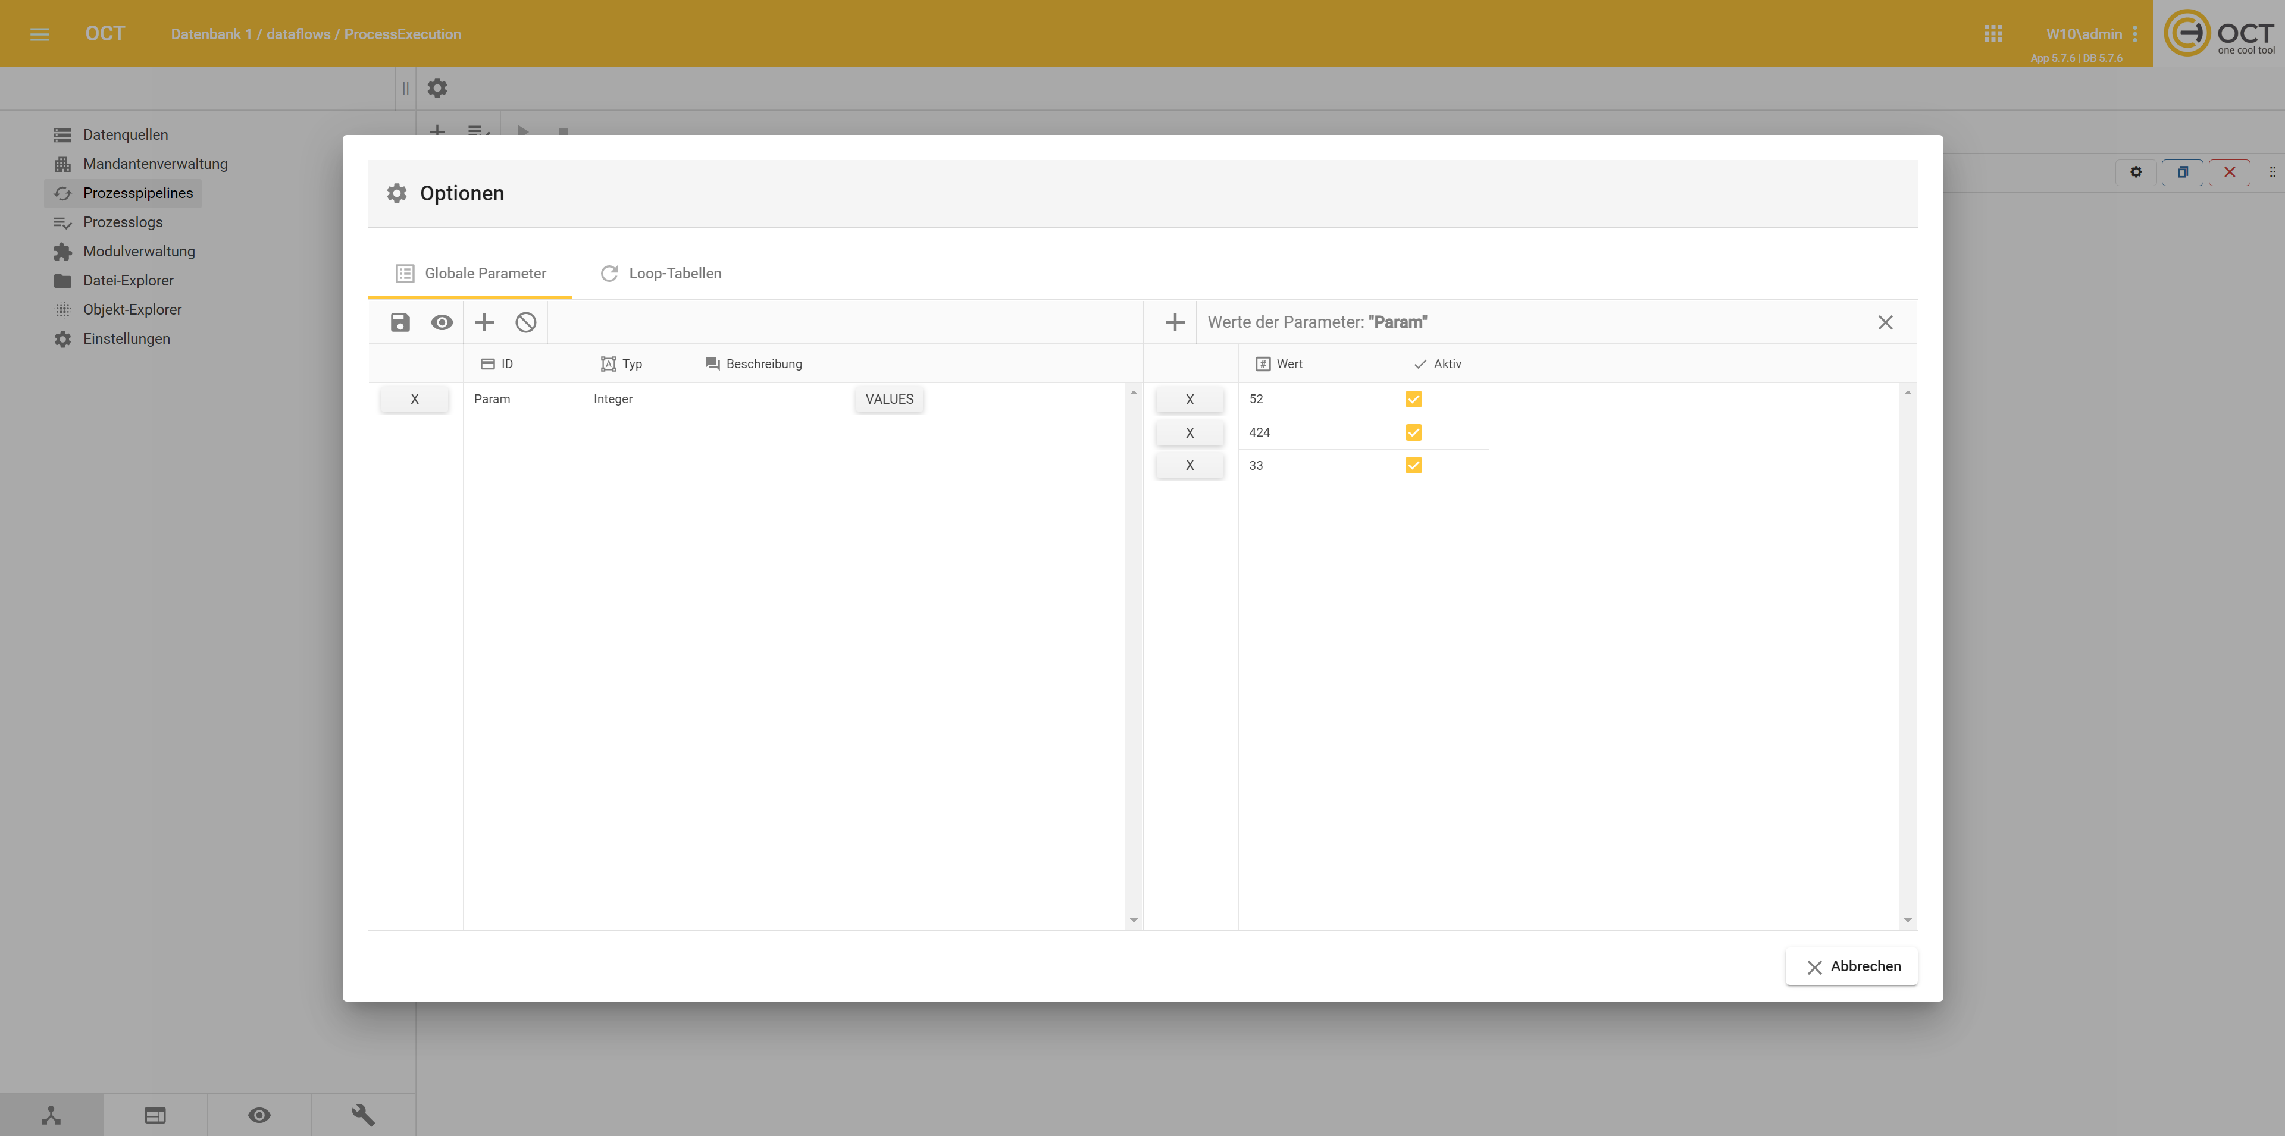Click the cancel circle-slash icon
The height and width of the screenshot is (1136, 2285).
click(x=526, y=322)
